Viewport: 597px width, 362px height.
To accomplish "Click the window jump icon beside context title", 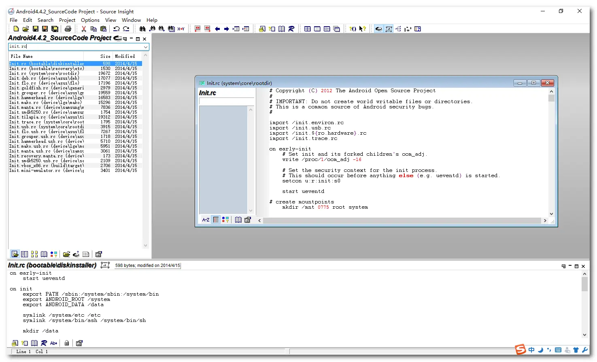I will (x=105, y=265).
